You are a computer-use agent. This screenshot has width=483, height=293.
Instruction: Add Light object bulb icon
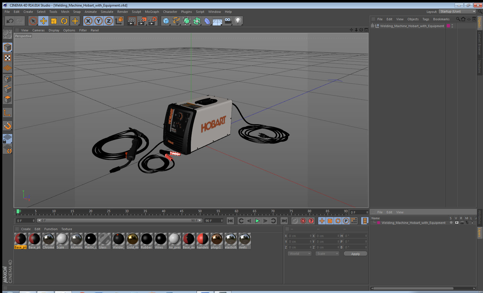tap(238, 21)
